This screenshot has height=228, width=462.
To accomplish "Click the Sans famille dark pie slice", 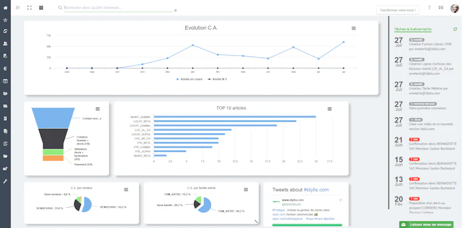I will [197, 204].
